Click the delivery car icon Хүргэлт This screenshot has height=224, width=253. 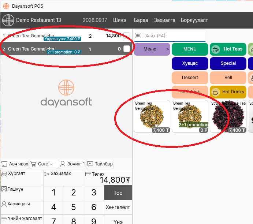pyautogui.click(x=4, y=174)
